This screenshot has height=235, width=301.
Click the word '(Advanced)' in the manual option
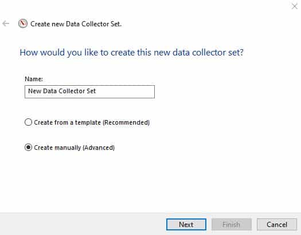point(99,148)
